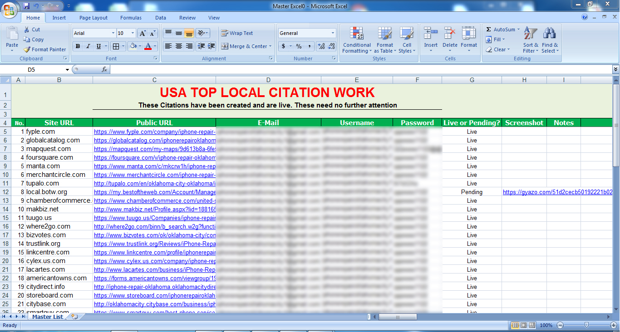620x332 pixels.
Task: Click the Format Painter brush icon
Action: point(27,49)
